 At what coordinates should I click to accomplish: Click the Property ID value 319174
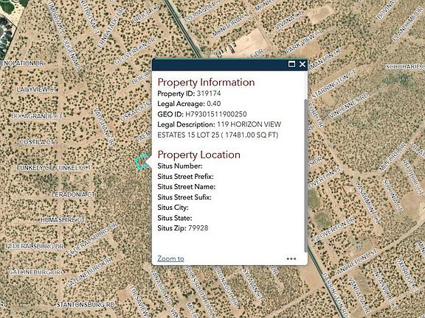(x=209, y=93)
